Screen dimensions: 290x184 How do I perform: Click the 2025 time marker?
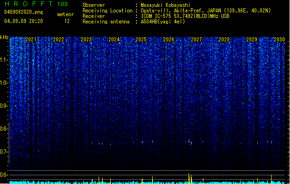coord(141,40)
